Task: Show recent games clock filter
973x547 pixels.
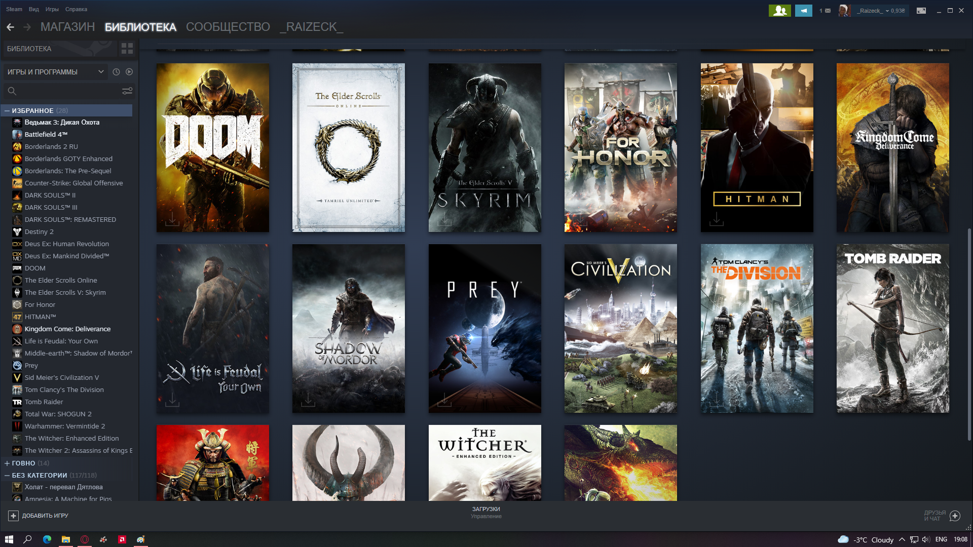Action: [116, 72]
